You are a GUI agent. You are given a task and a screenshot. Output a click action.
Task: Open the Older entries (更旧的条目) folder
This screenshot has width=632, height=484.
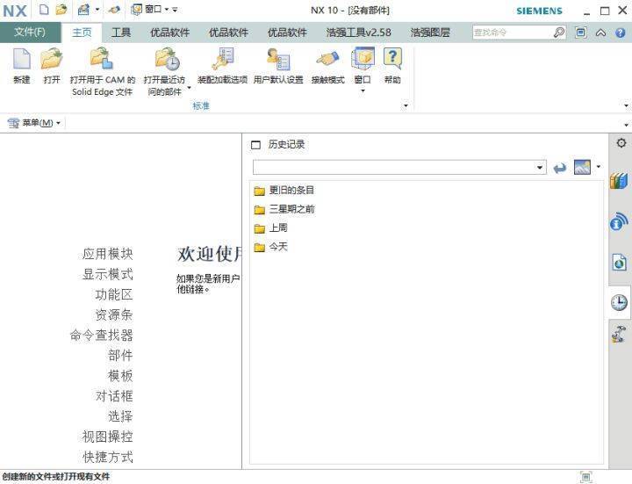pos(284,190)
